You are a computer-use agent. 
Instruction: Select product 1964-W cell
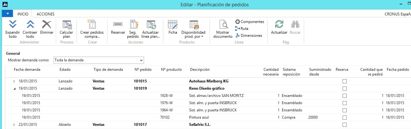tap(167, 110)
